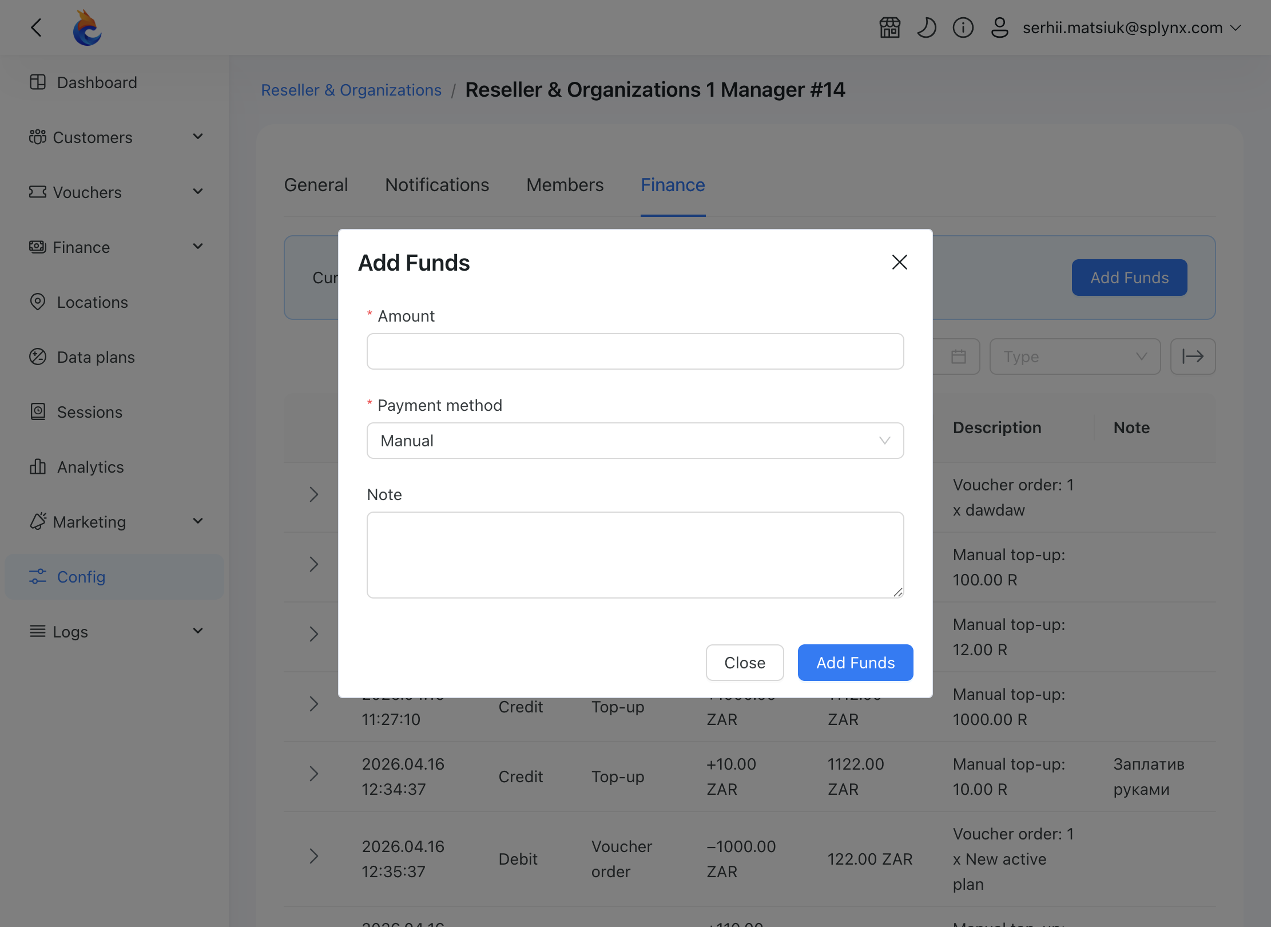Confirm with the dialog's Add Funds button
The image size is (1271, 927).
point(856,663)
